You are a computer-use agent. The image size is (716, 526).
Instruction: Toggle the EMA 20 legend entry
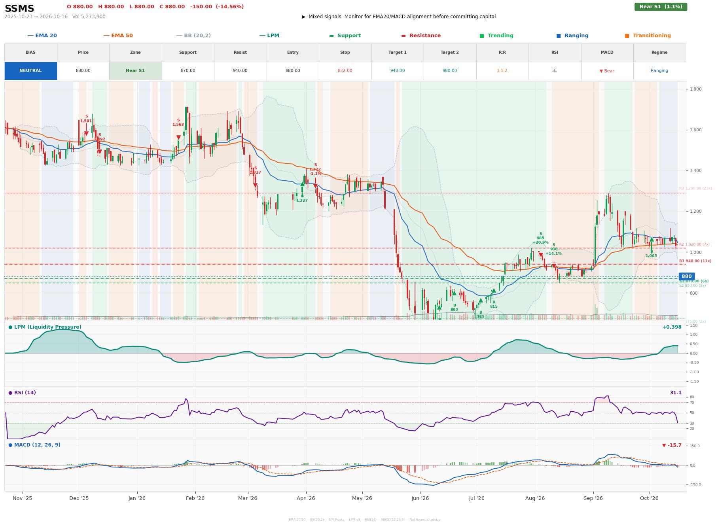42,36
